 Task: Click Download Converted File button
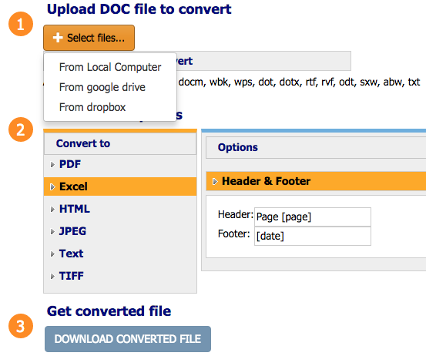[128, 339]
